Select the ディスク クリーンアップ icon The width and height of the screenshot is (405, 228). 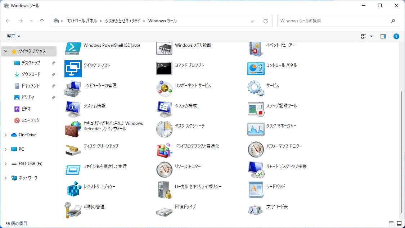(73, 150)
